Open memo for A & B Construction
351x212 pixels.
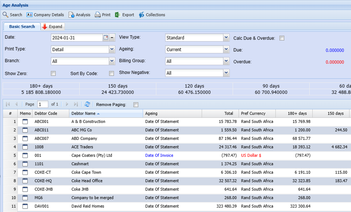coord(25,121)
